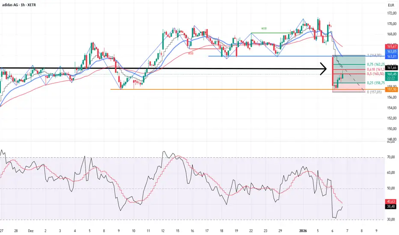This screenshot has height=235, width=399.
Task: Click the RSI 30,00 axis value
Action: click(x=391, y=220)
